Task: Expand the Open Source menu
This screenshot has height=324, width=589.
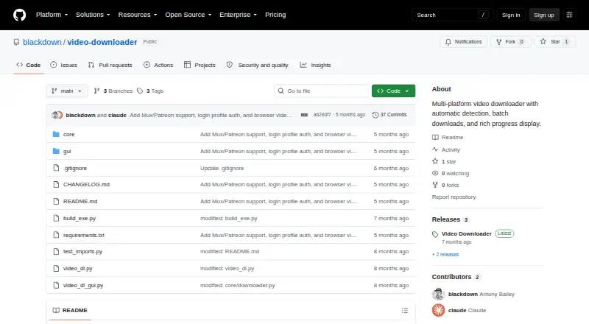Action: 188,15
